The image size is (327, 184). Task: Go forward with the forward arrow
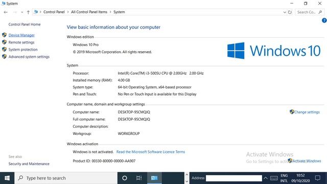(15, 12)
